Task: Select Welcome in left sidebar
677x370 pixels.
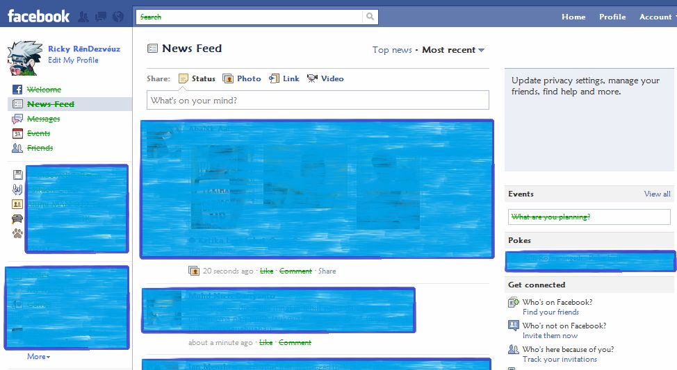Action: tap(44, 90)
